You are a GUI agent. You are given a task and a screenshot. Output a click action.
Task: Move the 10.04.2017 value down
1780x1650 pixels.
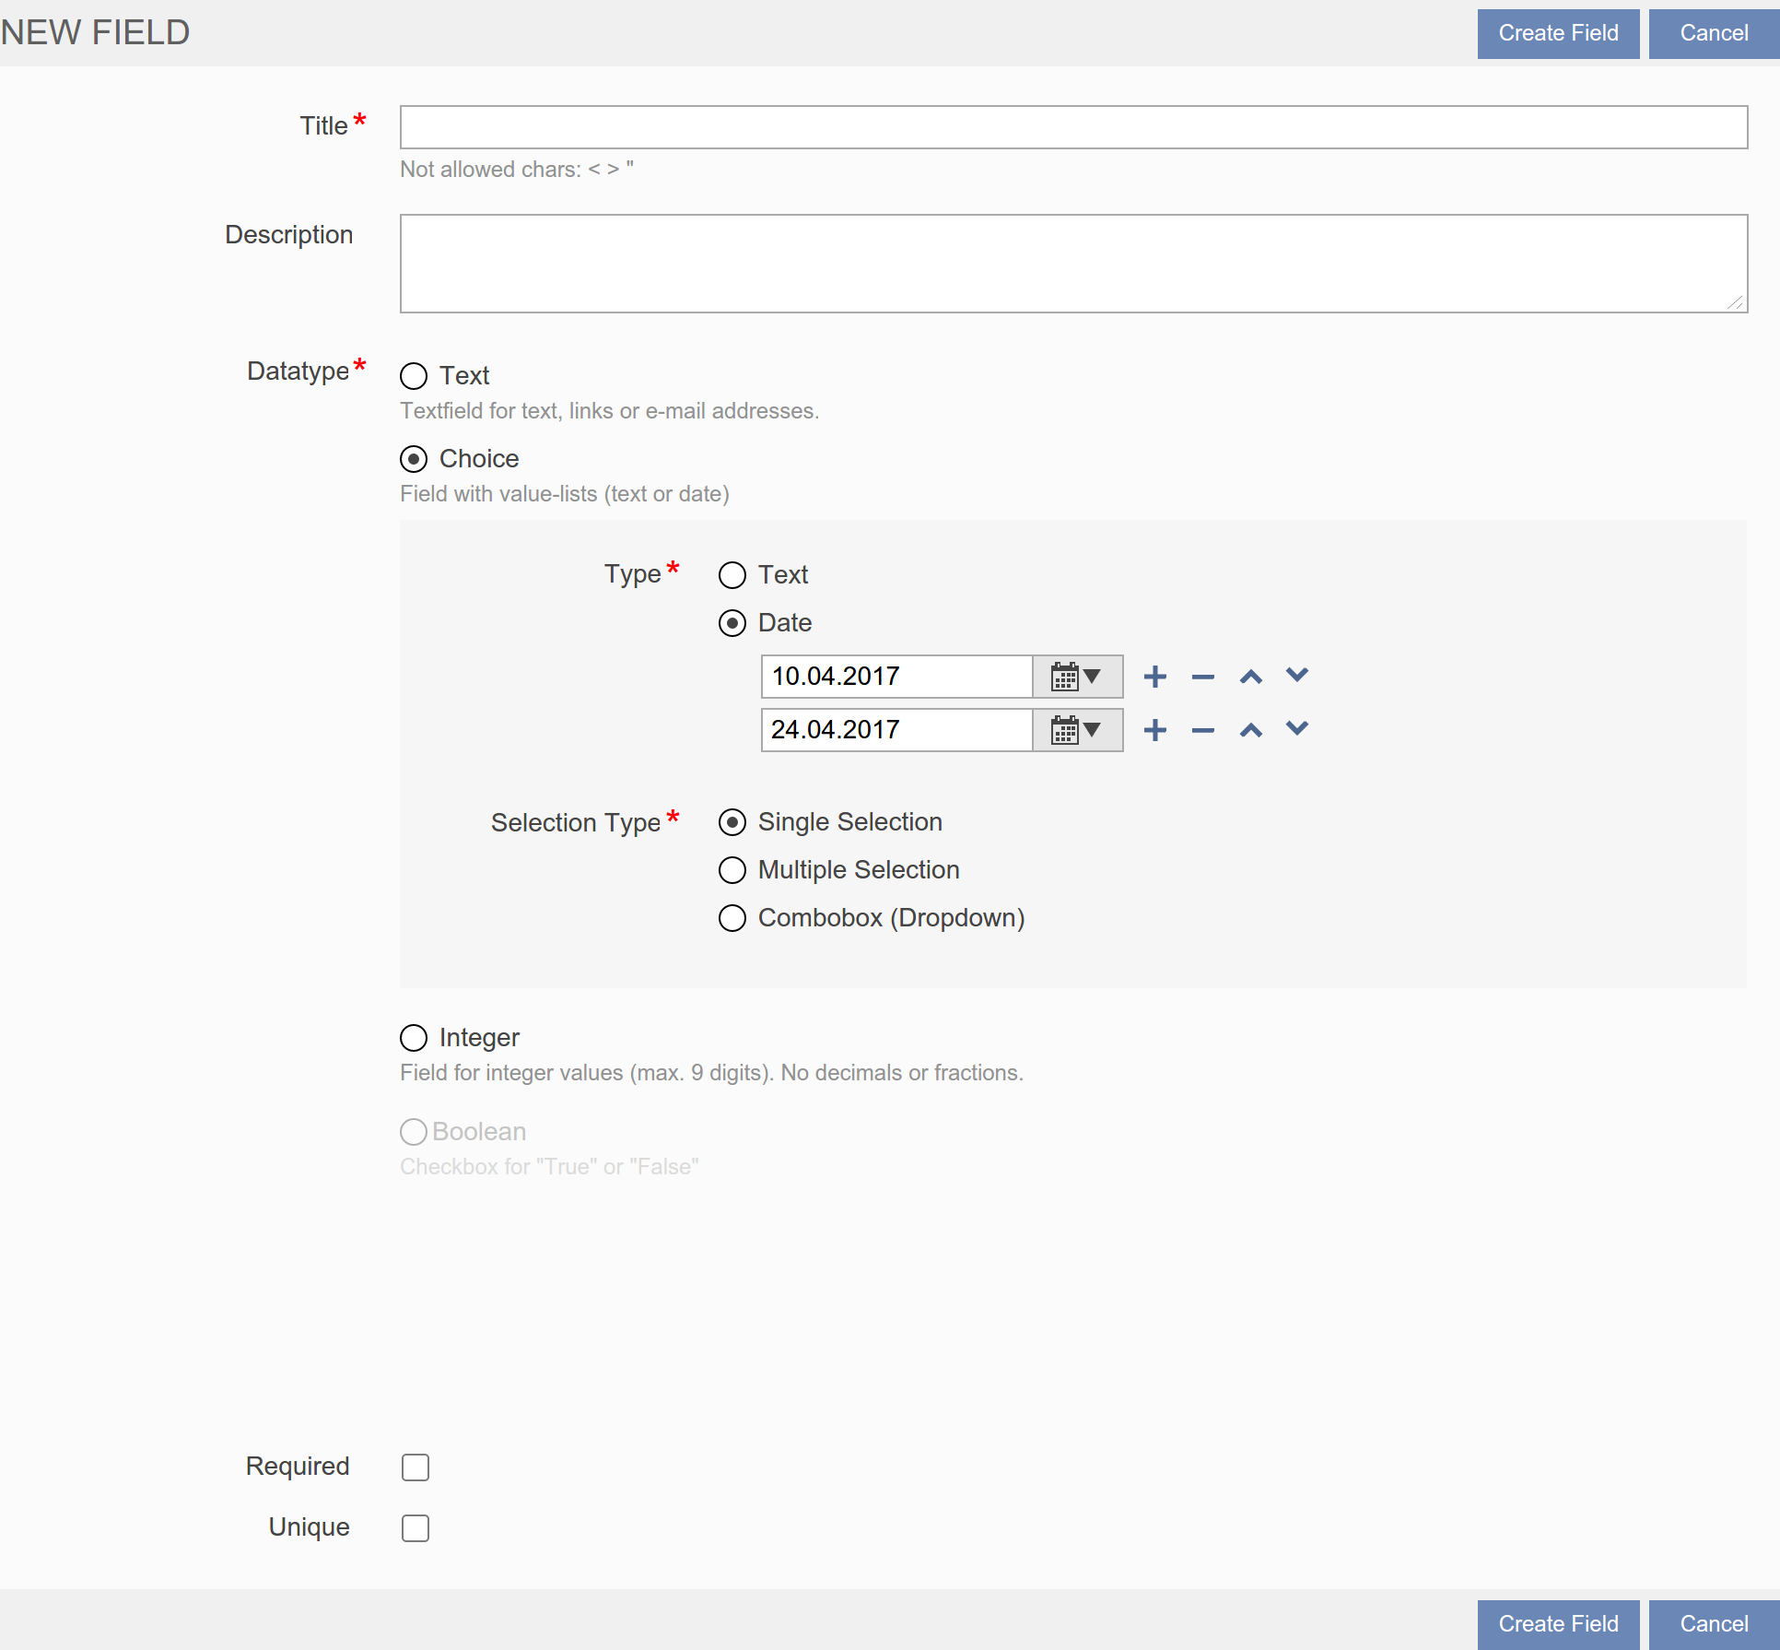tap(1297, 676)
